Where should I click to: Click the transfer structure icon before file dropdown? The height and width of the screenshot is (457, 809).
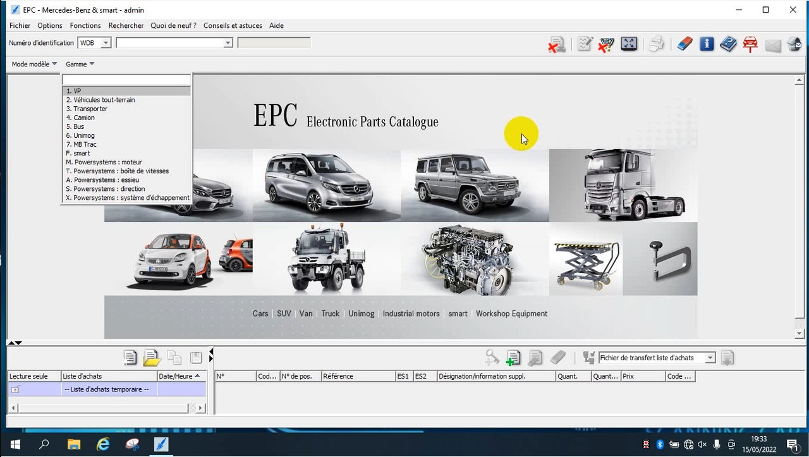(588, 358)
